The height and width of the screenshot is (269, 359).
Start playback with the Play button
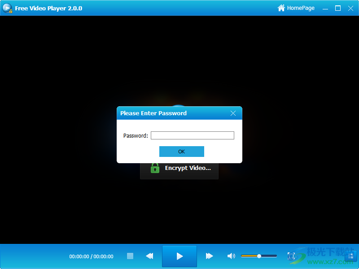(x=179, y=256)
